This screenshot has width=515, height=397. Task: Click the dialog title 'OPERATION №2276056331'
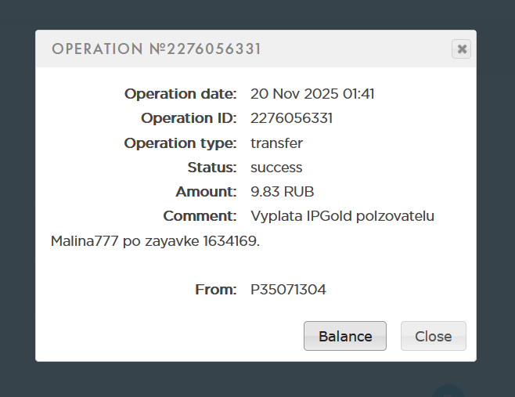pos(156,49)
